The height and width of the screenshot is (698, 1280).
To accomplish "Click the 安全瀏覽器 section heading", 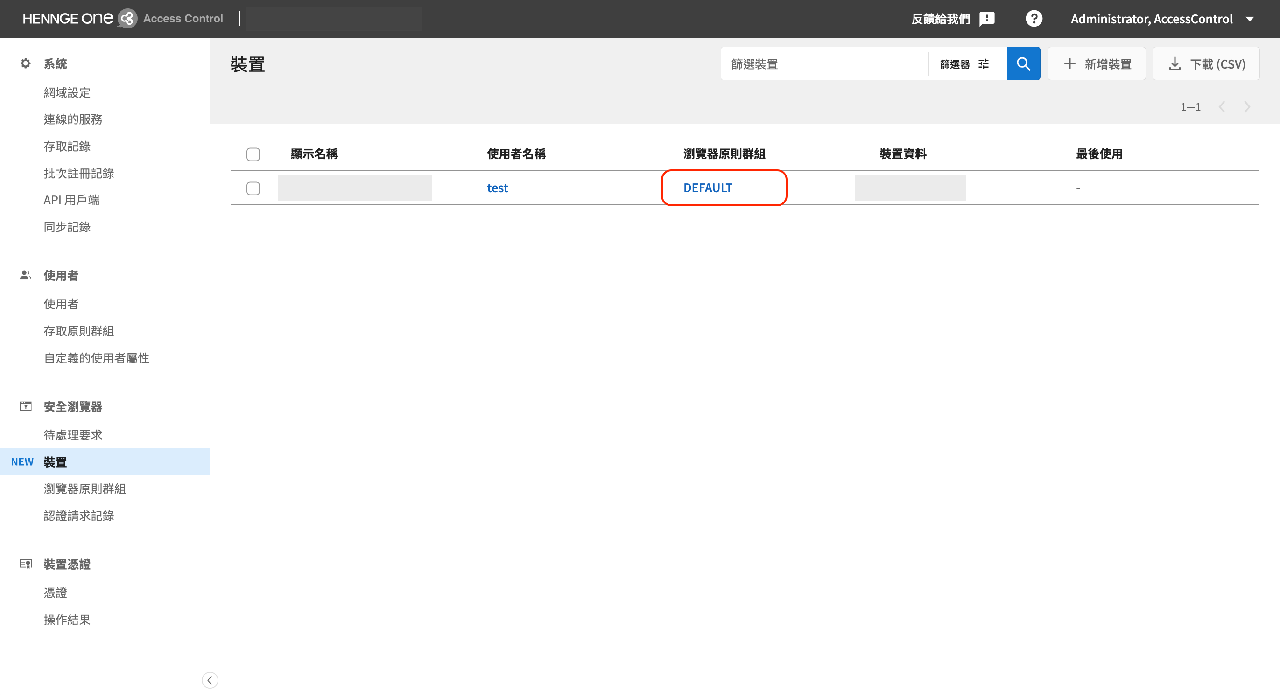I will 73,406.
